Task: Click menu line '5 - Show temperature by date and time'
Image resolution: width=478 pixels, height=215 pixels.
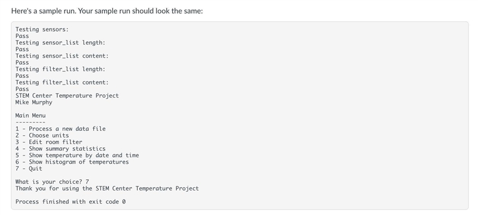Action: 77,155
